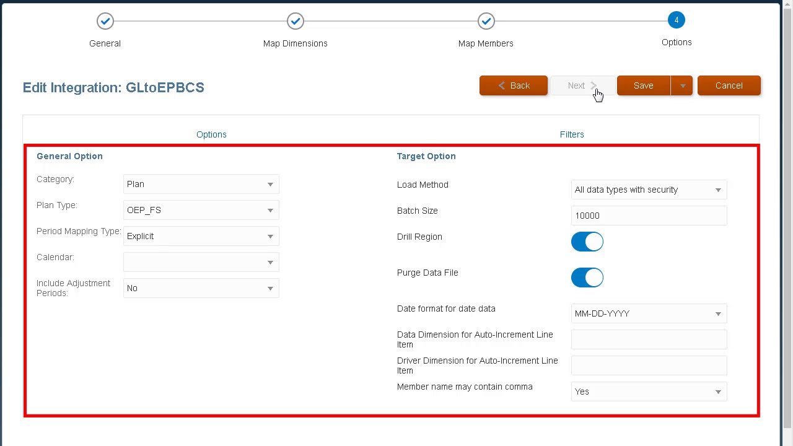Click the General Option heading

69,156
